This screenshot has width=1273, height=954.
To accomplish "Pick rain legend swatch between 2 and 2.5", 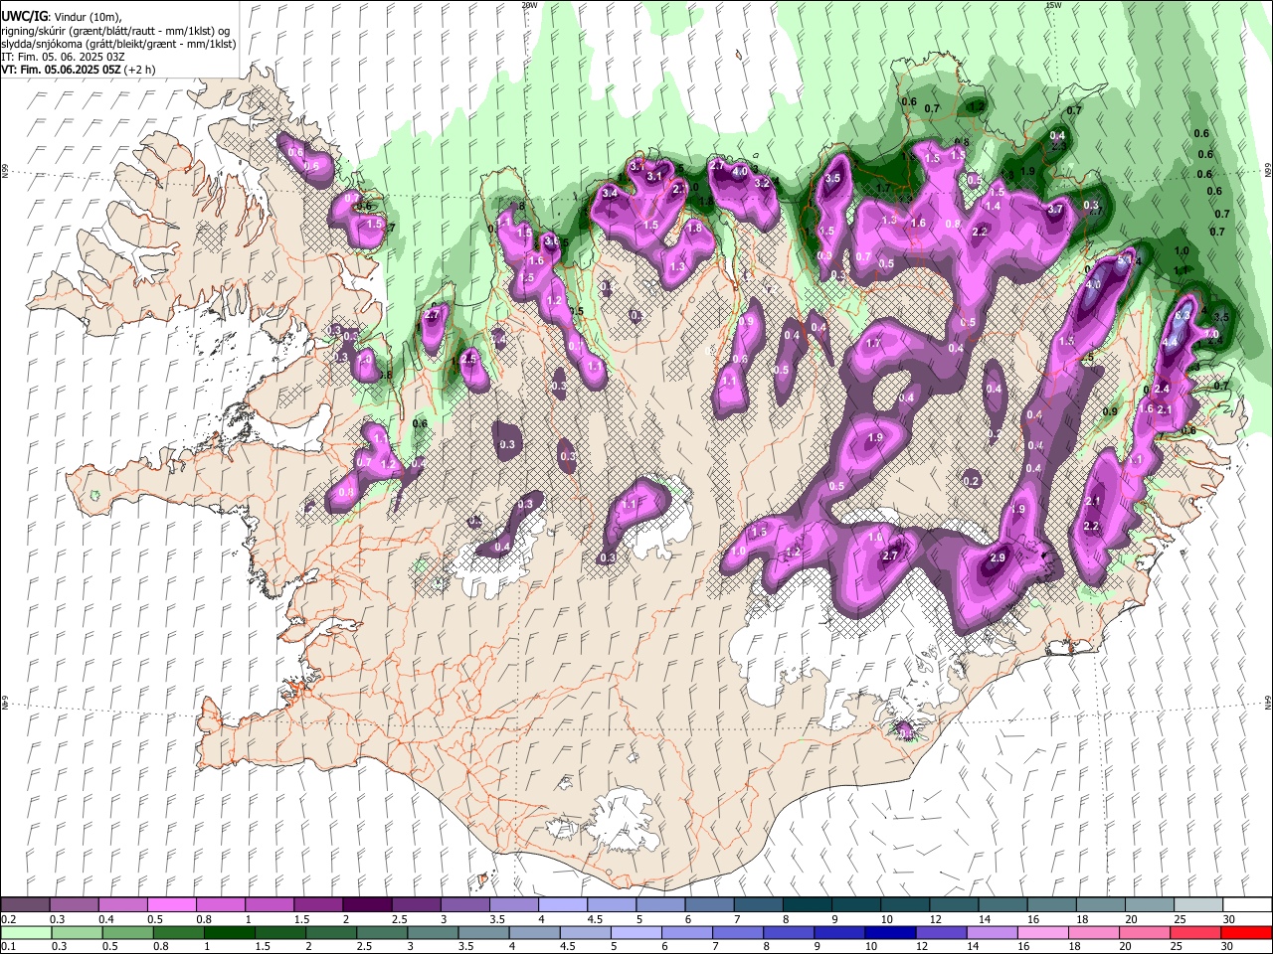I will [x=331, y=933].
